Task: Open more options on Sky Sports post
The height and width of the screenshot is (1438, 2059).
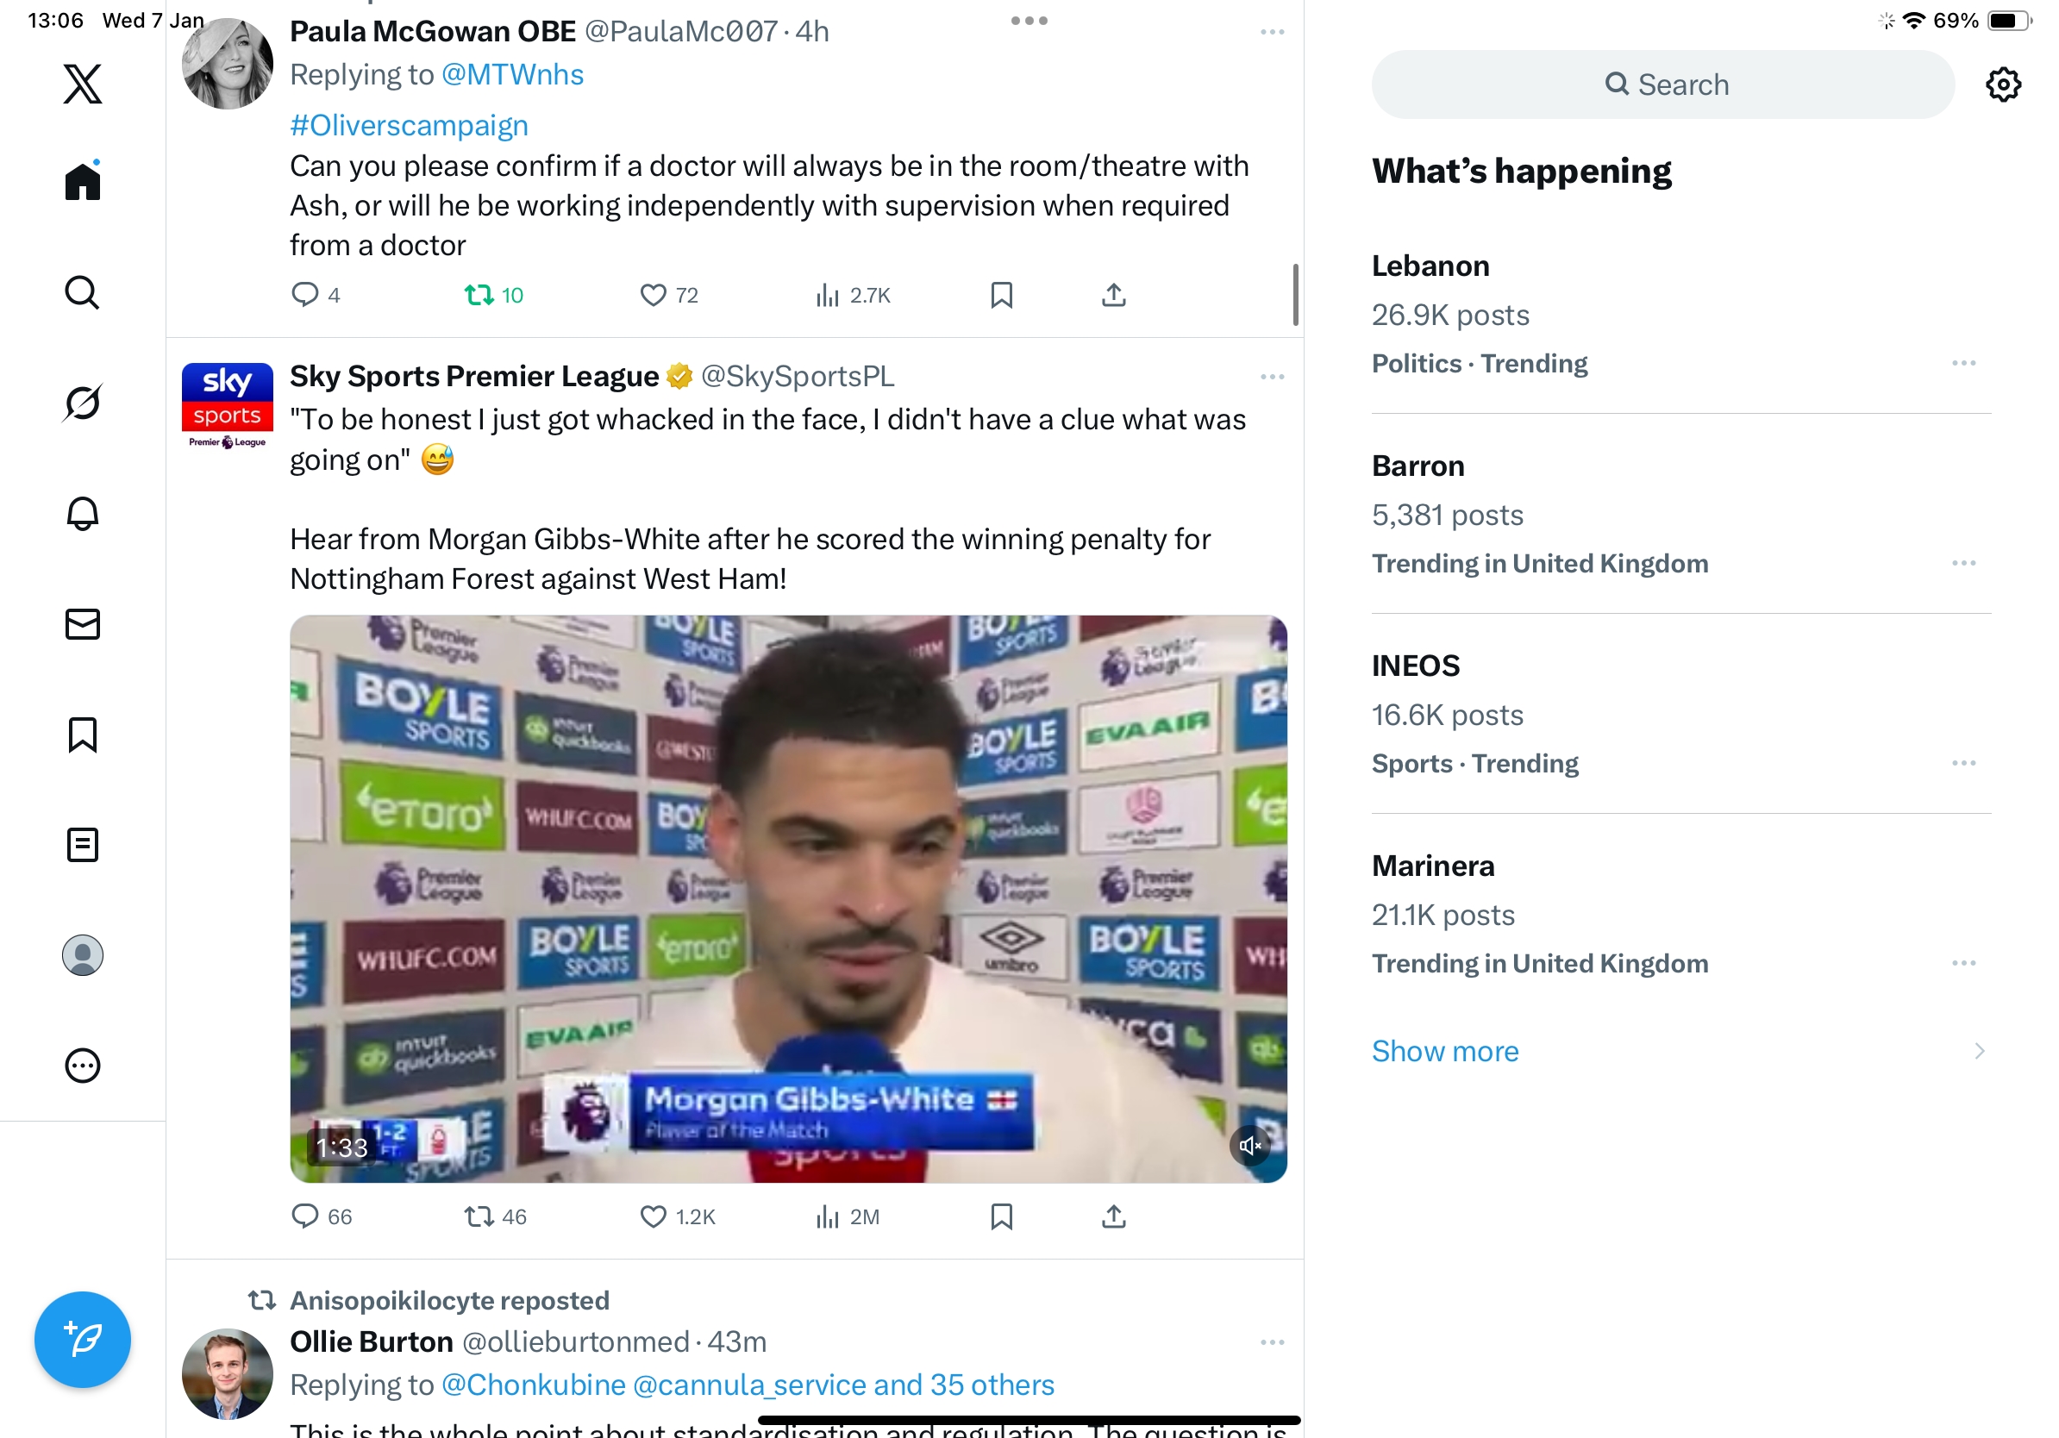Action: pos(1272,377)
